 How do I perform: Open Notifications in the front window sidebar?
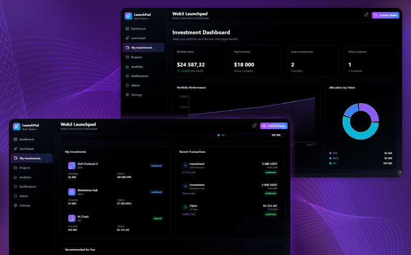(27, 187)
